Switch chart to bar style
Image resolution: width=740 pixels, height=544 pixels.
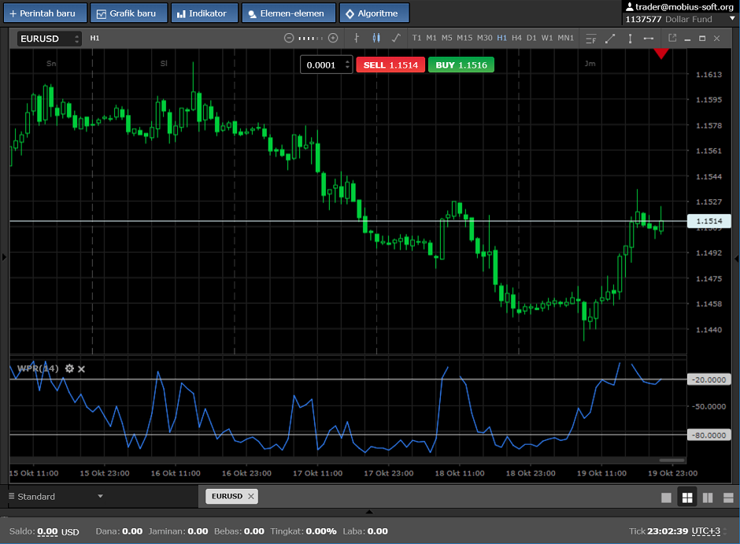point(357,38)
